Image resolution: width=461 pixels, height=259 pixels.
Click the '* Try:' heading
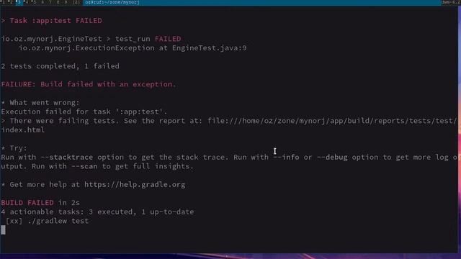[14, 148]
